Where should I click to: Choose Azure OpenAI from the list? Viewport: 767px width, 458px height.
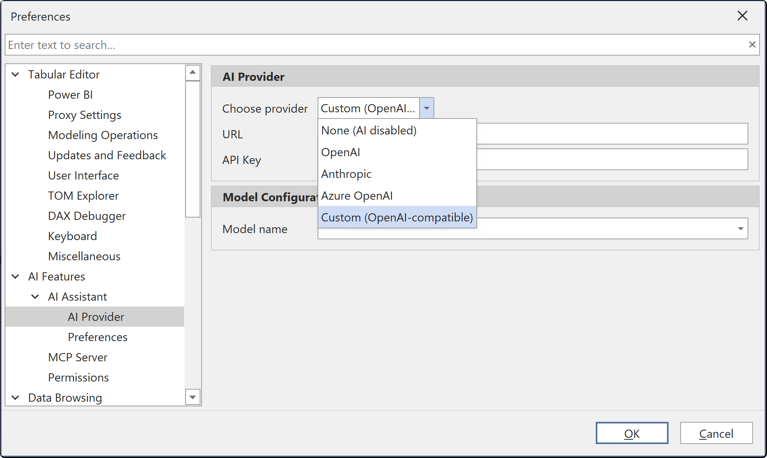point(397,195)
